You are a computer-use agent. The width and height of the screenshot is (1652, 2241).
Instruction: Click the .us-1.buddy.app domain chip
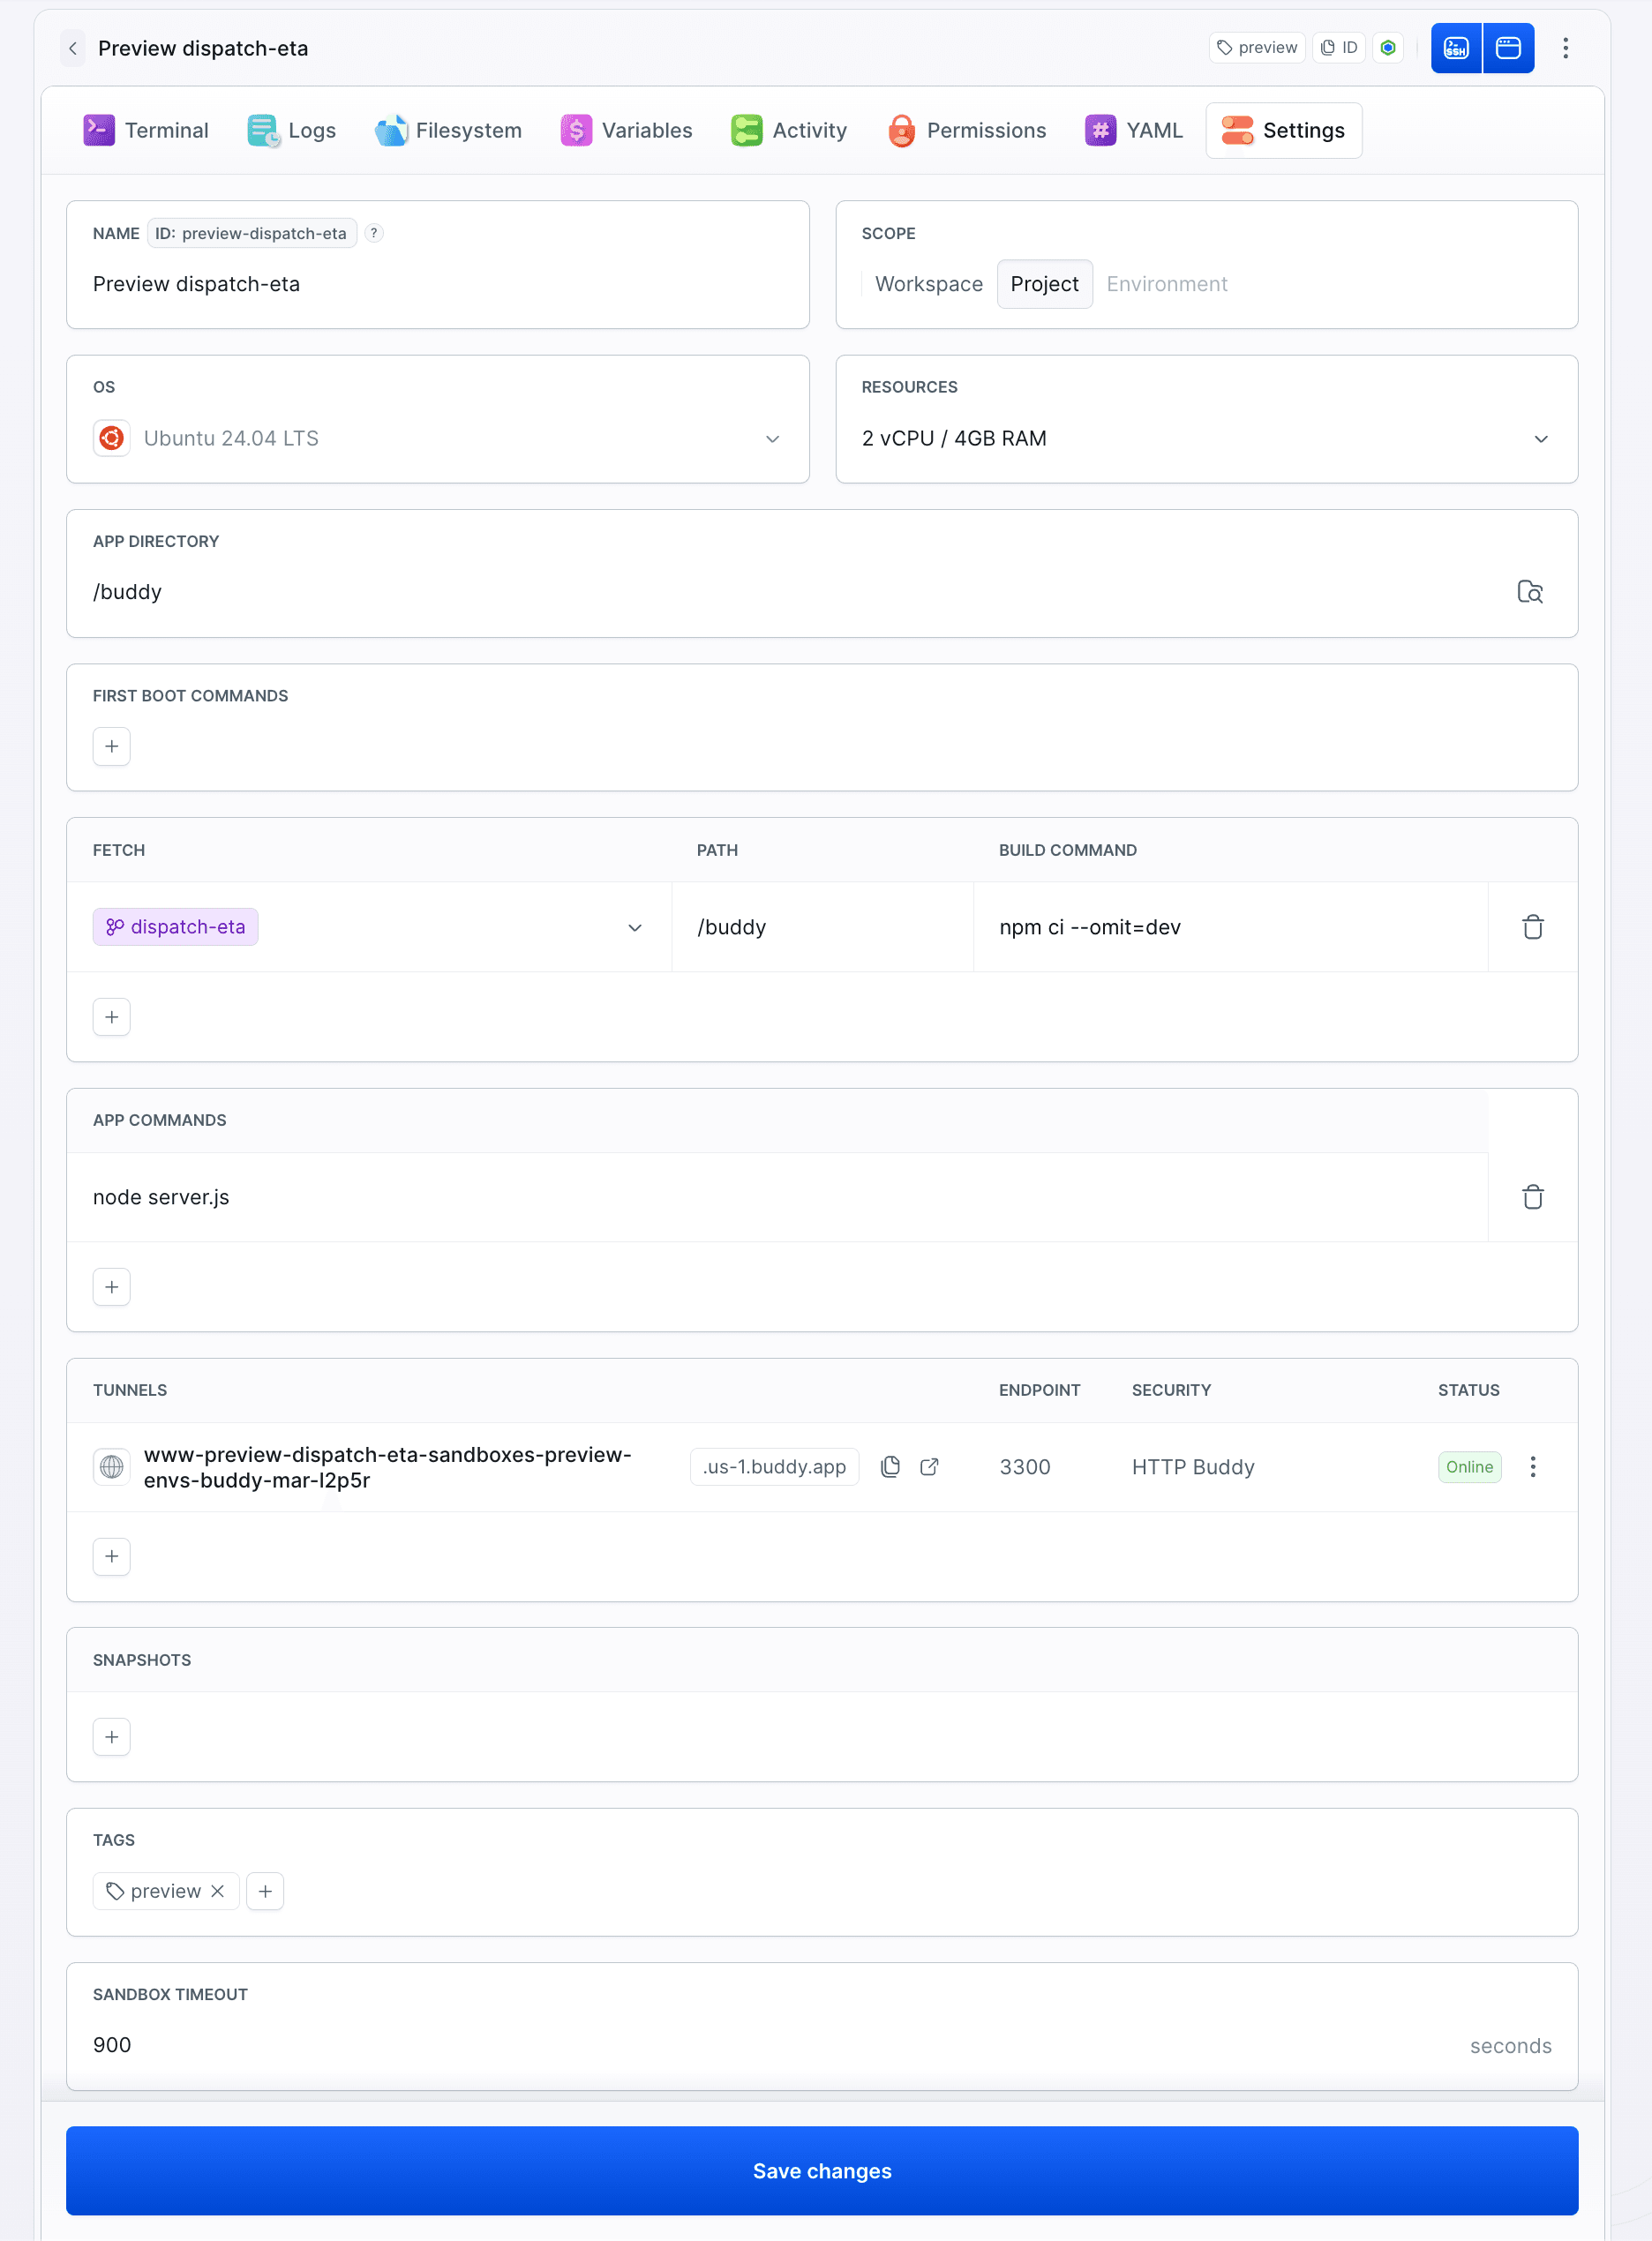point(774,1466)
